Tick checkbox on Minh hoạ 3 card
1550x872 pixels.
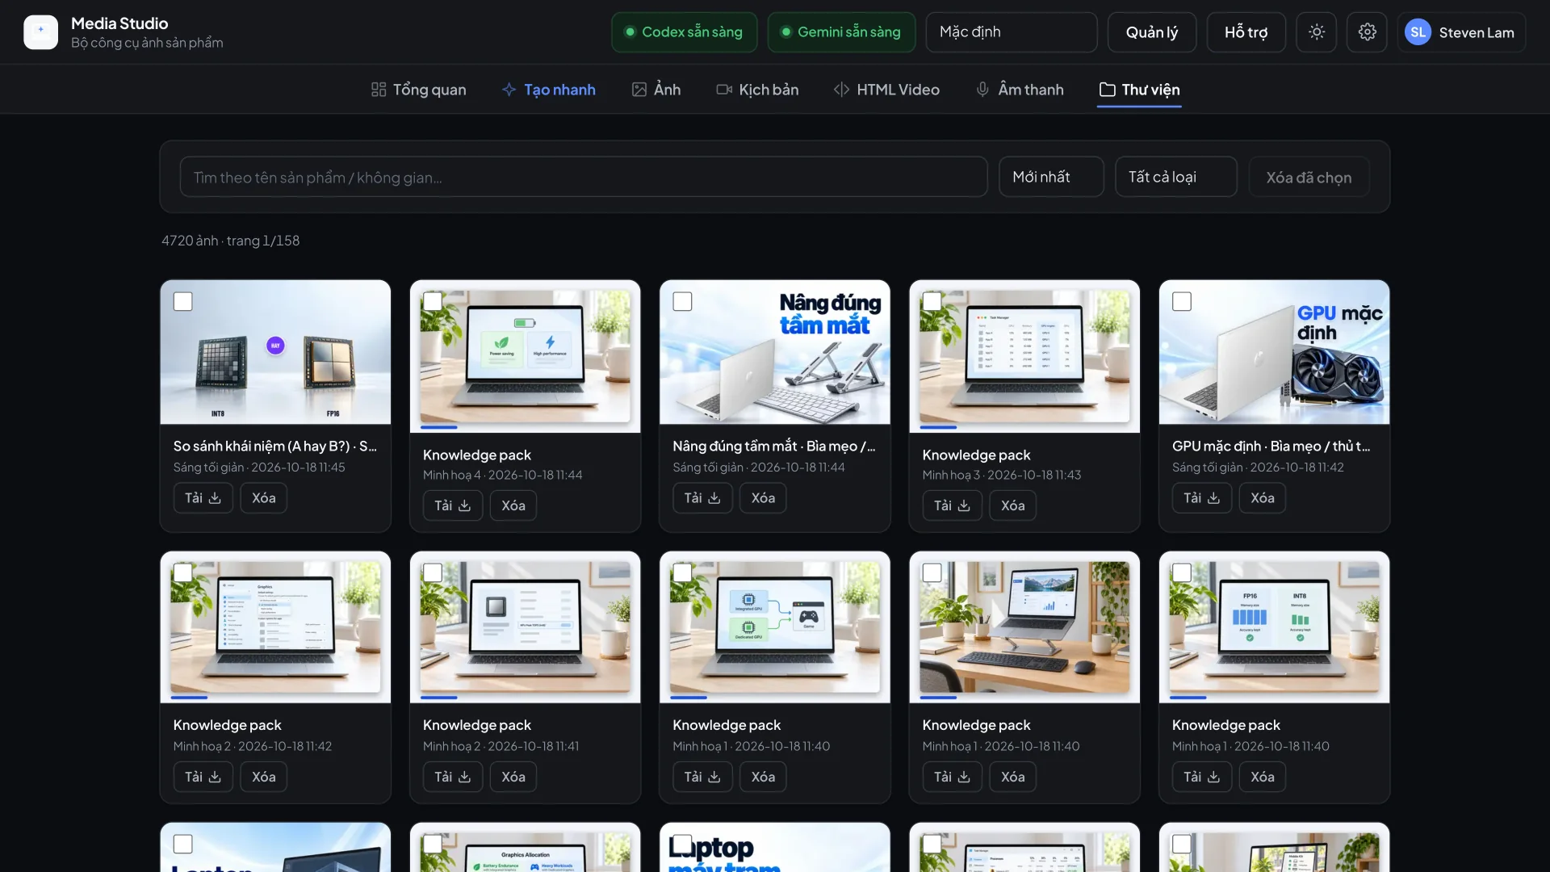pos(932,301)
